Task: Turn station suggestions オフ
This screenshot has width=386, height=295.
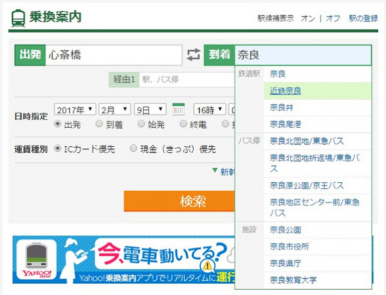Action: pyautogui.click(x=333, y=18)
